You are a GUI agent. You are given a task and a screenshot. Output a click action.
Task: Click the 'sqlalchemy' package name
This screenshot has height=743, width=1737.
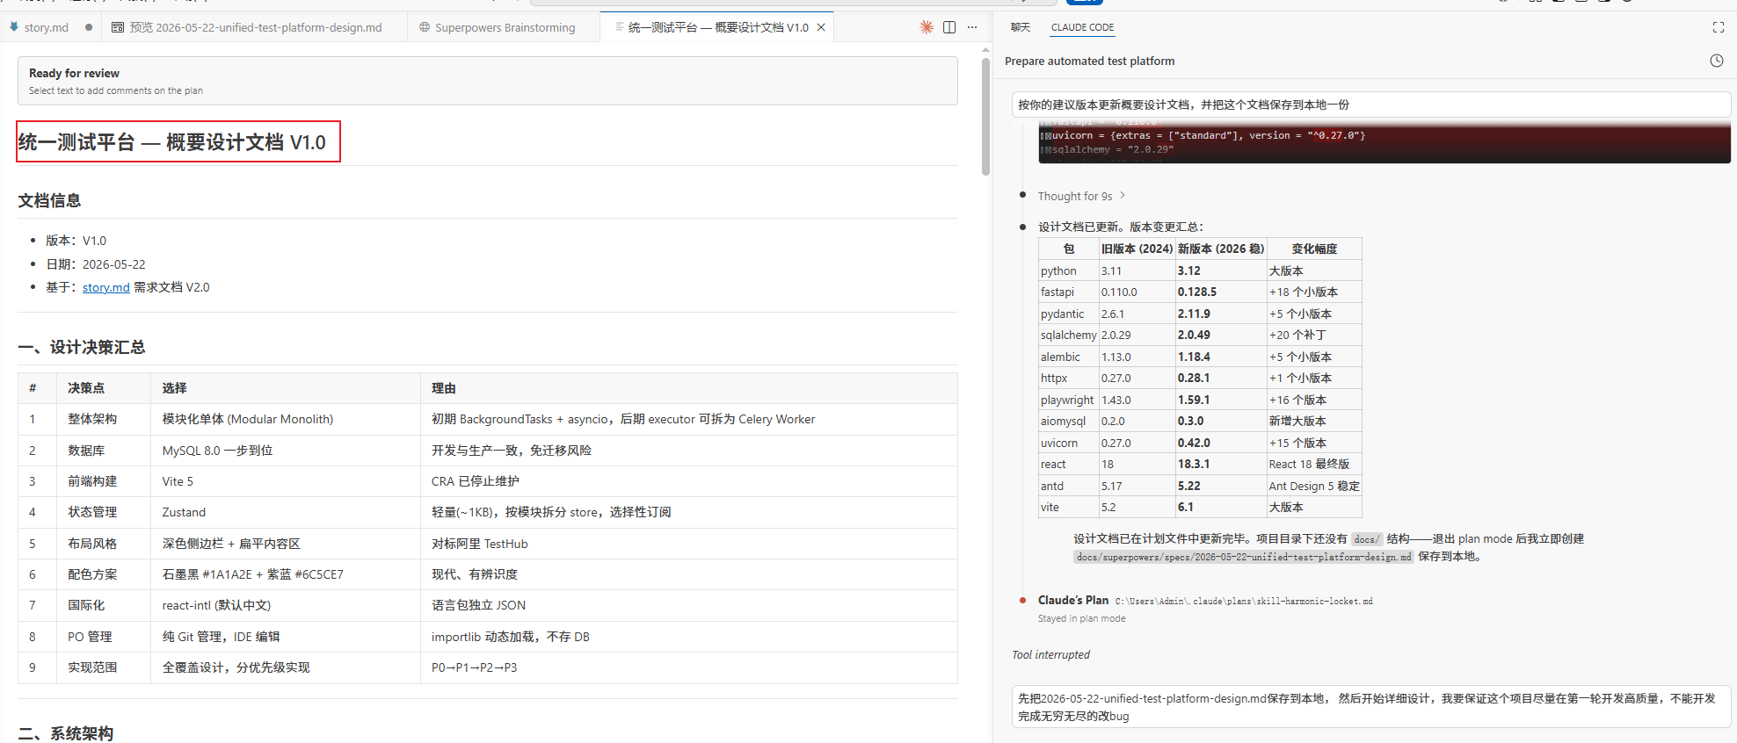(x=1068, y=335)
